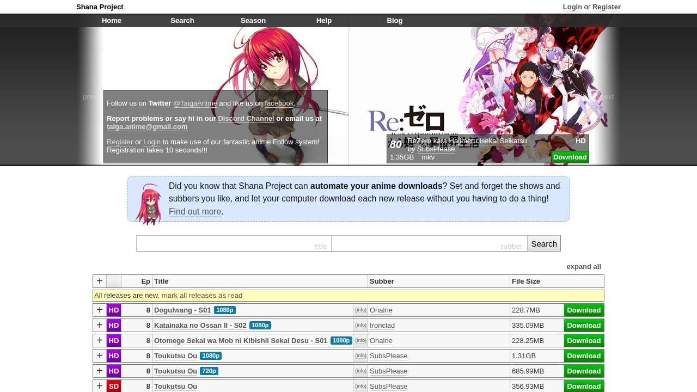Open Katainaka no Ossan II - S02 title link
The image size is (697, 392).
click(200, 326)
